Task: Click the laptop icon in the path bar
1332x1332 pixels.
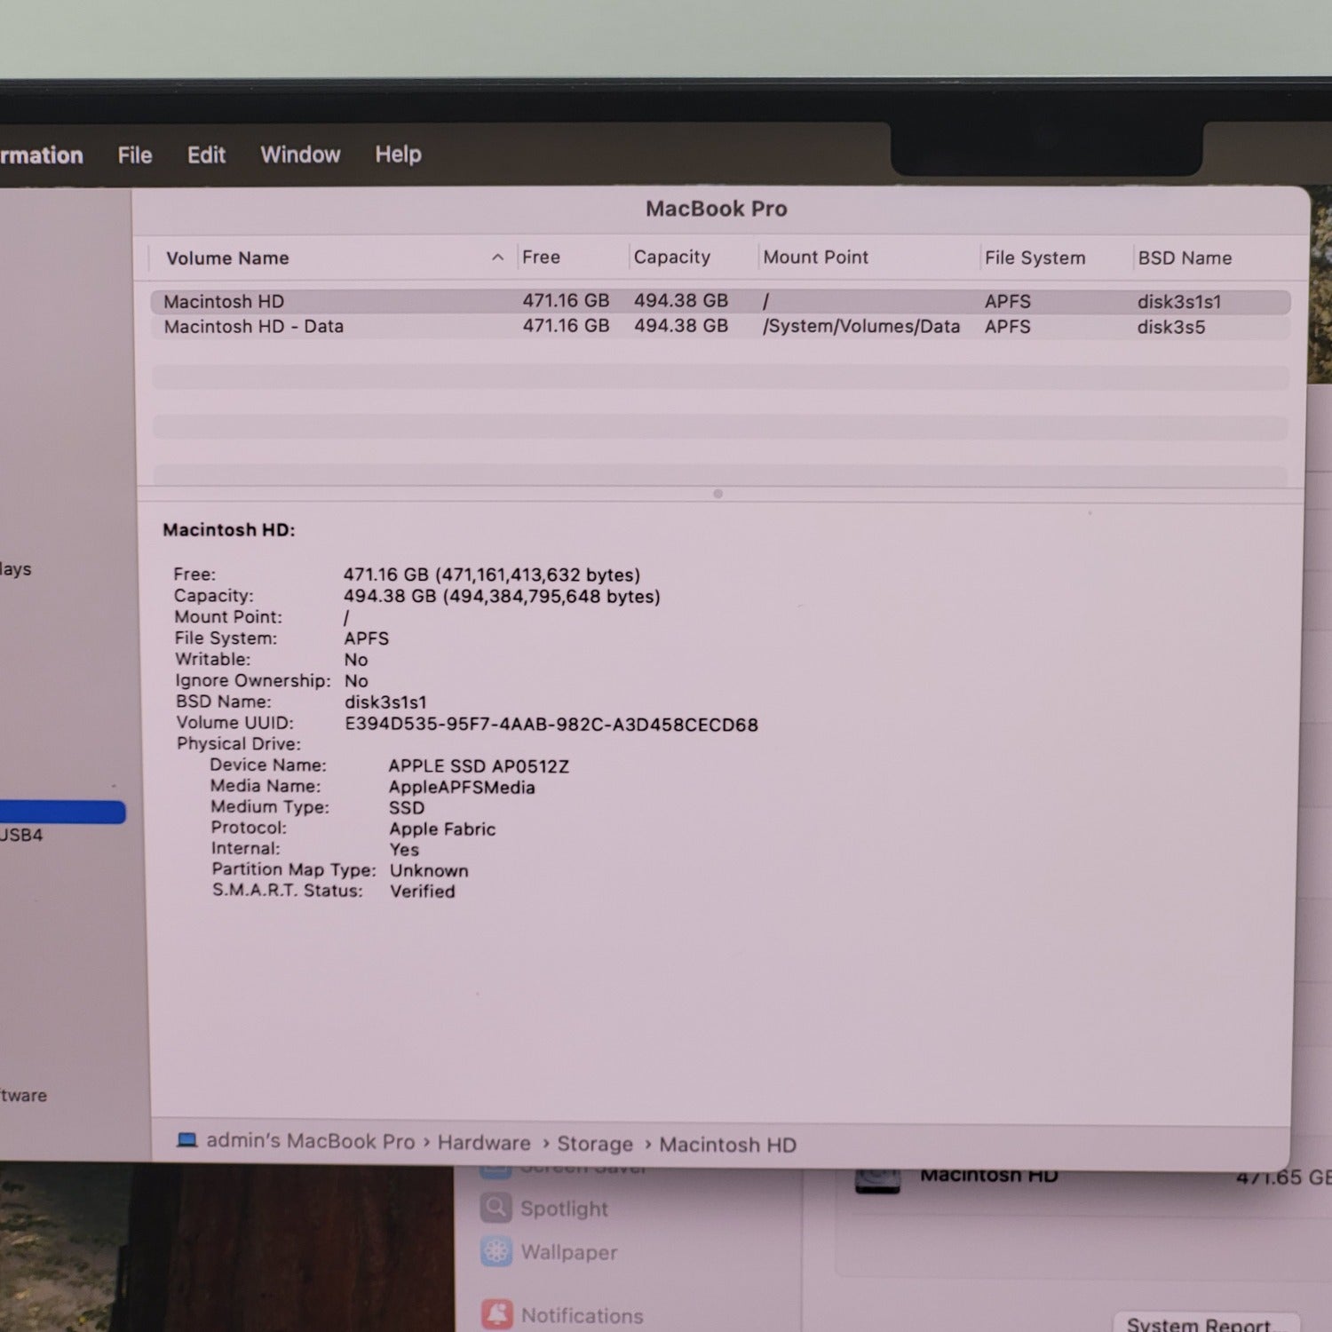Action: [186, 1140]
